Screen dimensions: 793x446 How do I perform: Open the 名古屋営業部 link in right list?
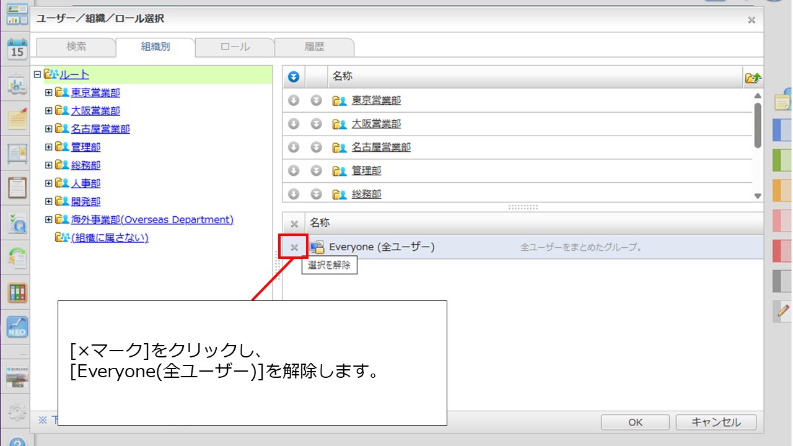coord(380,147)
